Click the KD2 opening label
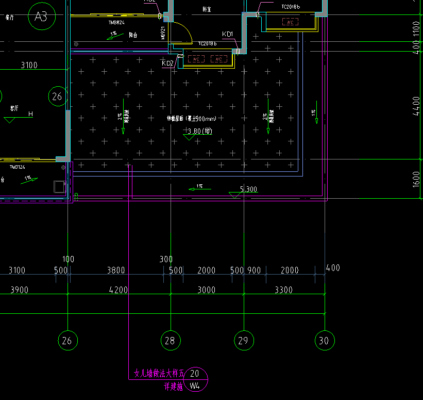Viewport: 423px width, 400px height. pos(167,63)
